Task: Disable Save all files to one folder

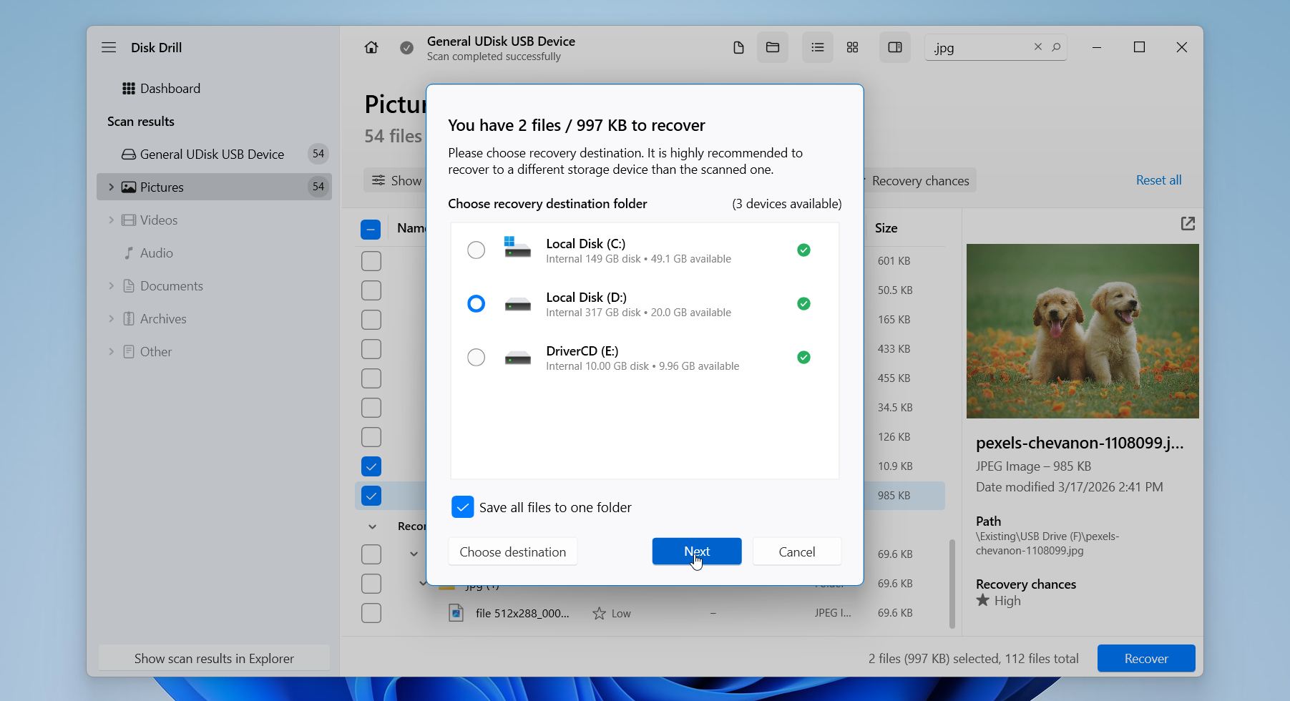Action: tap(462, 506)
